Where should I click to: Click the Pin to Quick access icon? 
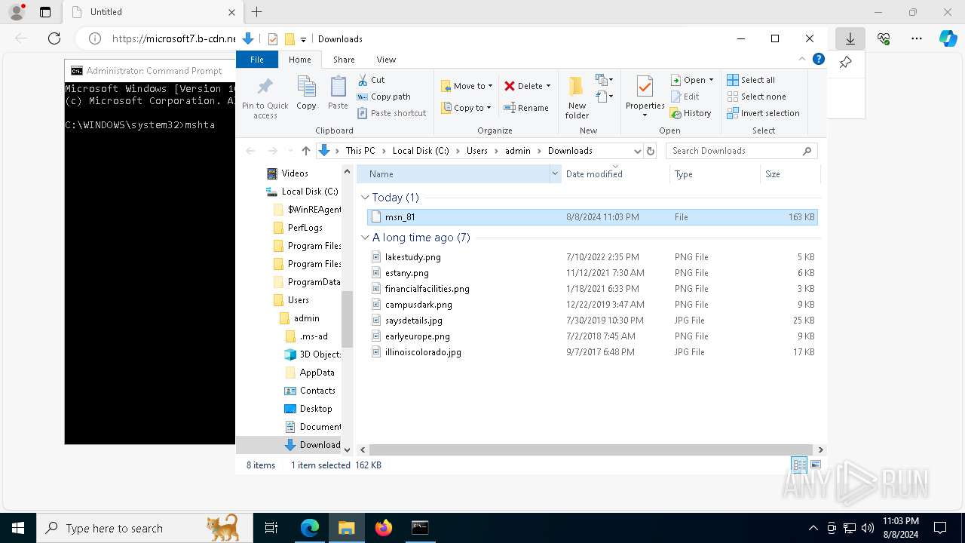click(x=265, y=97)
